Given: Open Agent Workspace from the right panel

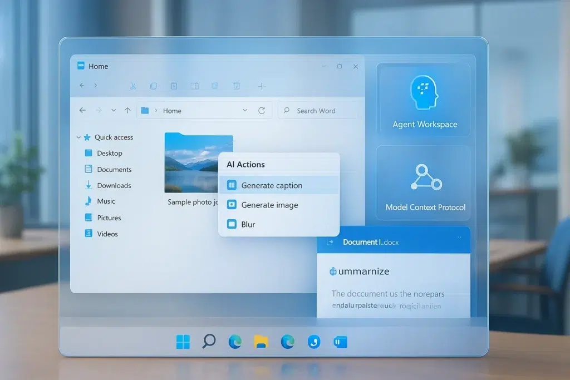Looking at the screenshot, I should (x=424, y=99).
